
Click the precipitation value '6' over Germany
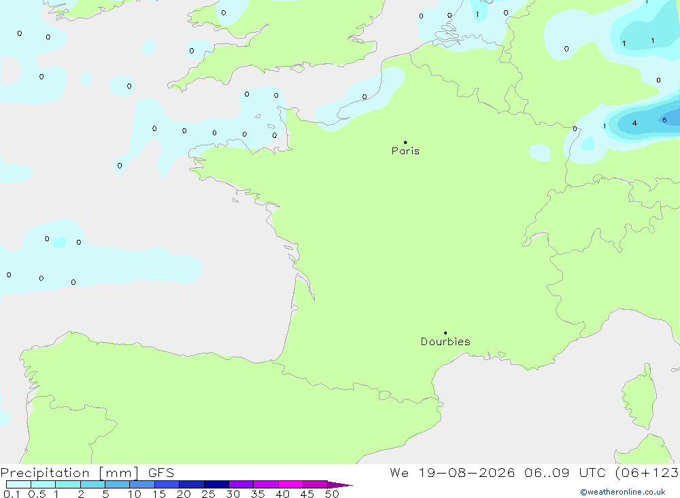[664, 120]
